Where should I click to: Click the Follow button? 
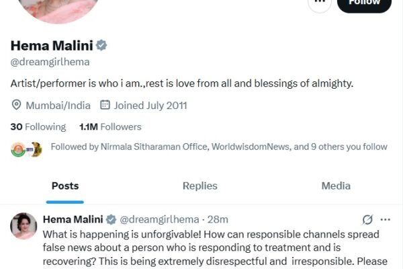tap(364, 3)
